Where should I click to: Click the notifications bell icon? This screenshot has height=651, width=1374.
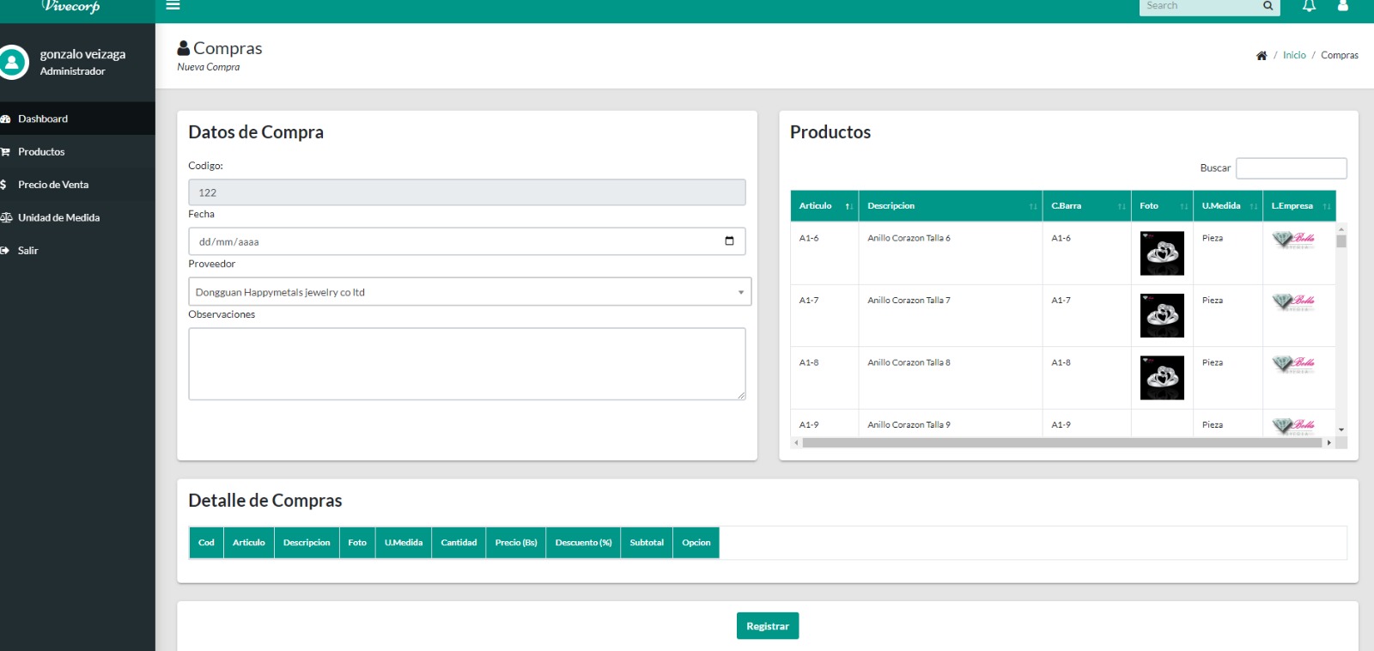1309,6
